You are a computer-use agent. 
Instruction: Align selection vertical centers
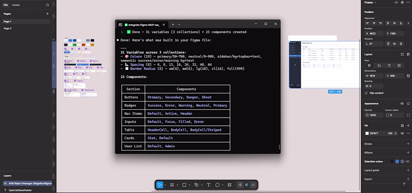[394, 23]
